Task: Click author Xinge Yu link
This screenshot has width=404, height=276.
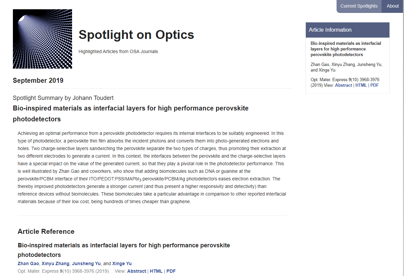Action: (x=122, y=263)
